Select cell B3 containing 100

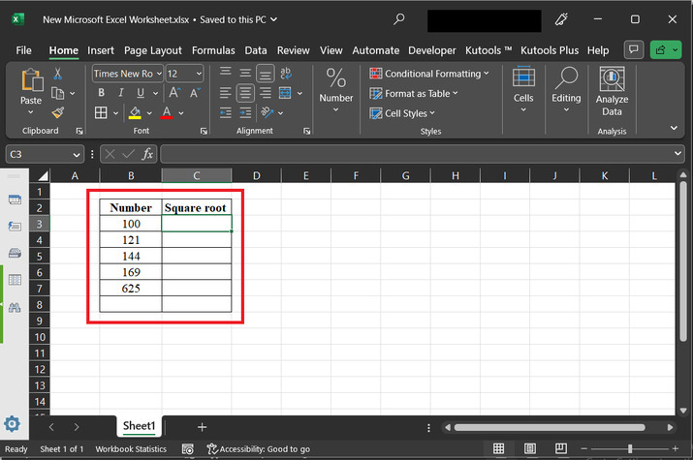(130, 224)
